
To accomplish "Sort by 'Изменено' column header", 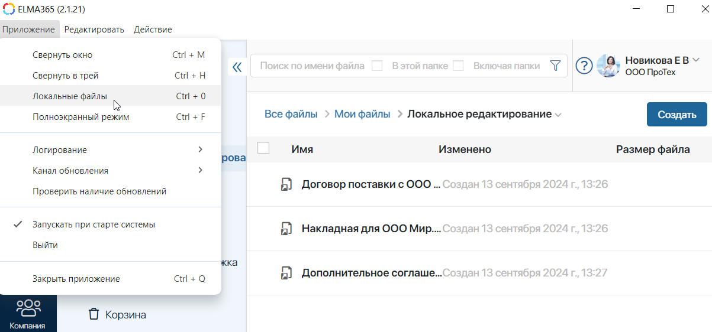I will (465, 149).
